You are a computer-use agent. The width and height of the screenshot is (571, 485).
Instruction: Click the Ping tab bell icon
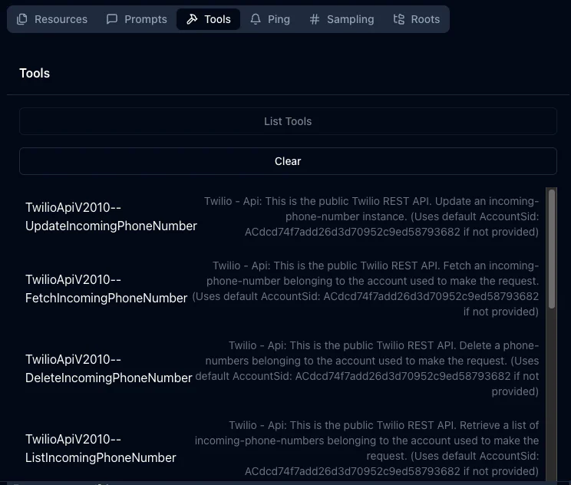[256, 19]
